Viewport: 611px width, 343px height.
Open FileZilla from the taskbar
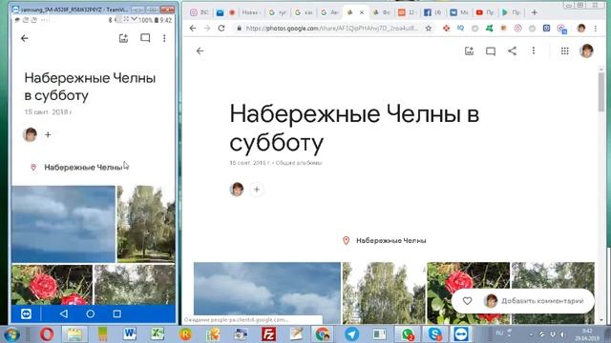pyautogui.click(x=268, y=334)
